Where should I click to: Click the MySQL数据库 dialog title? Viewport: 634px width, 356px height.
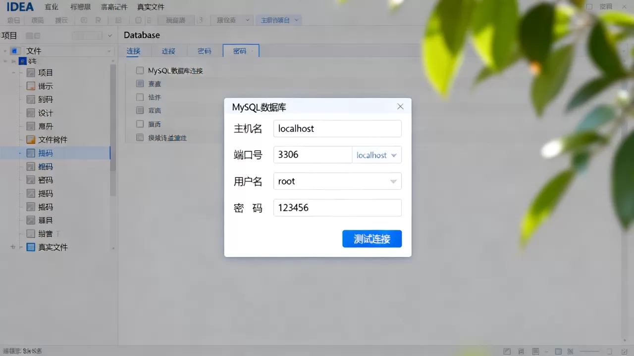tap(259, 107)
